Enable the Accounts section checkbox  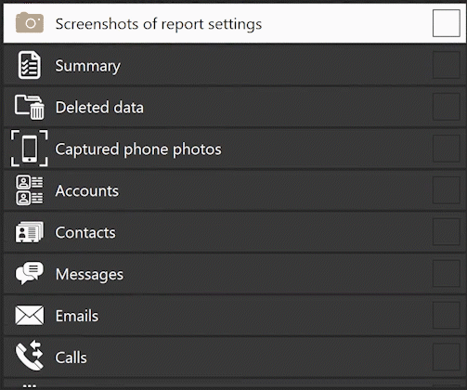[447, 190]
